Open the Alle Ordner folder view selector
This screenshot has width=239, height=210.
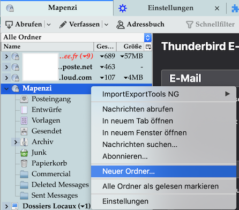coord(77,37)
